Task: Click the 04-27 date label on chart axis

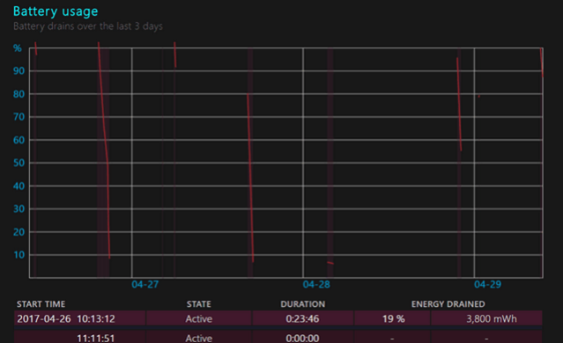Action: (x=145, y=285)
